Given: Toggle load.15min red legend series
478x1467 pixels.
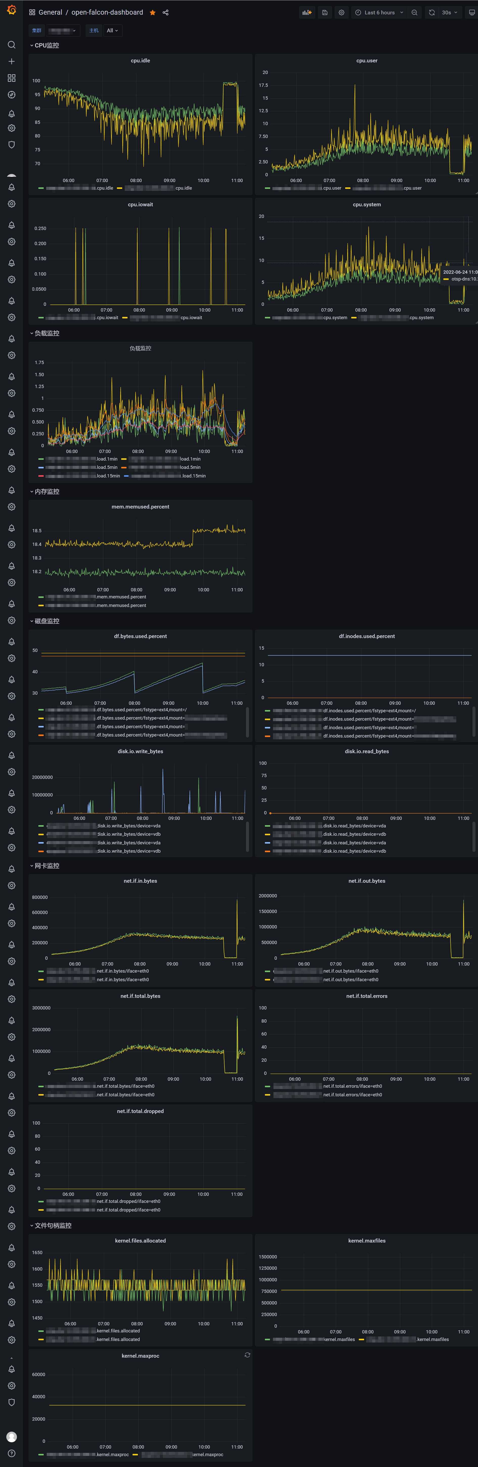Looking at the screenshot, I should pos(79,475).
